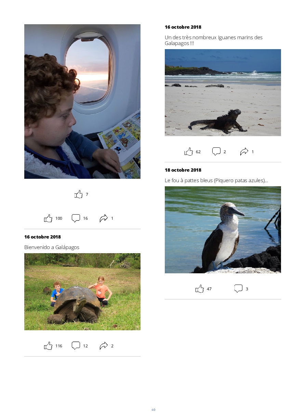Share the marine iguana post

tap(244, 151)
